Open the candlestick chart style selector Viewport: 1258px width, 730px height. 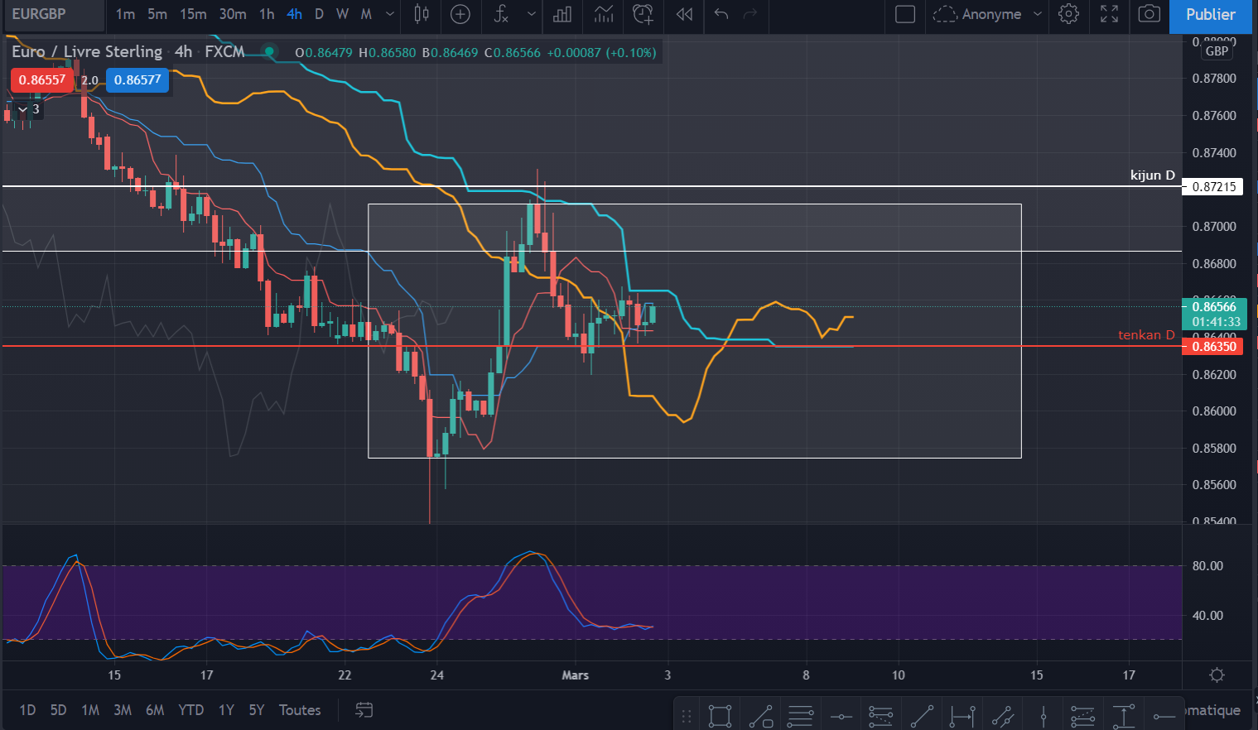(x=422, y=14)
